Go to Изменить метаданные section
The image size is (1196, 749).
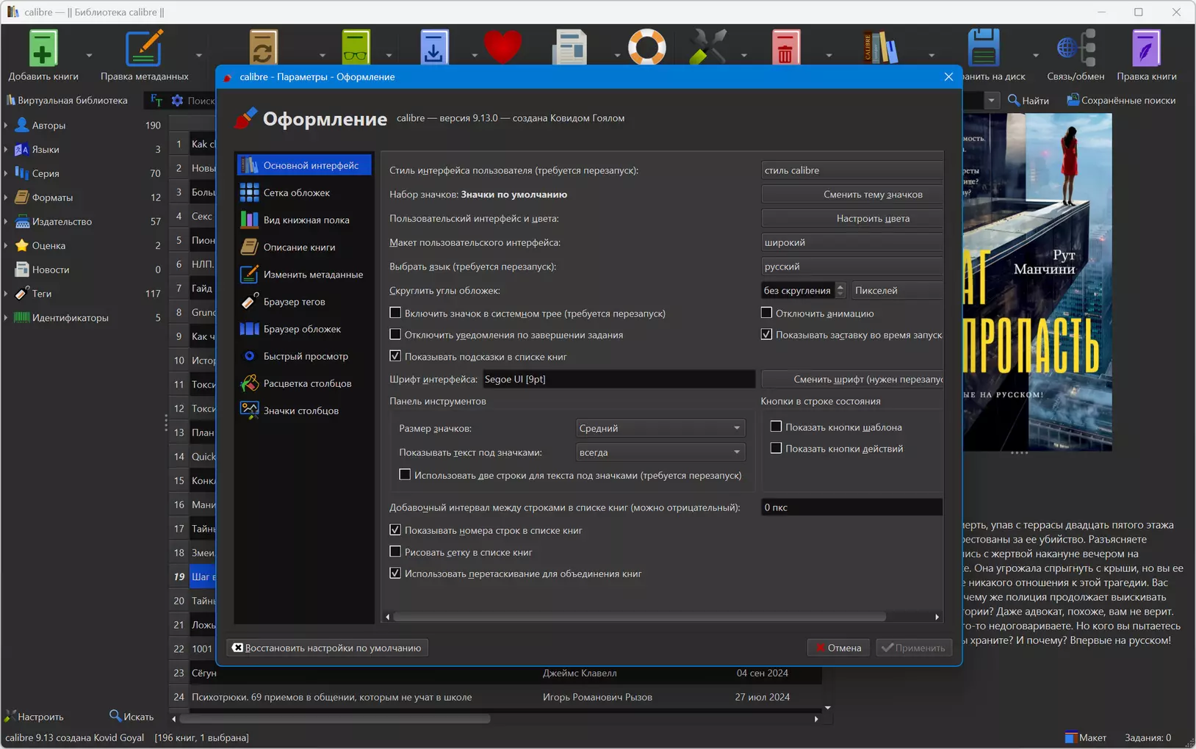pyautogui.click(x=303, y=274)
